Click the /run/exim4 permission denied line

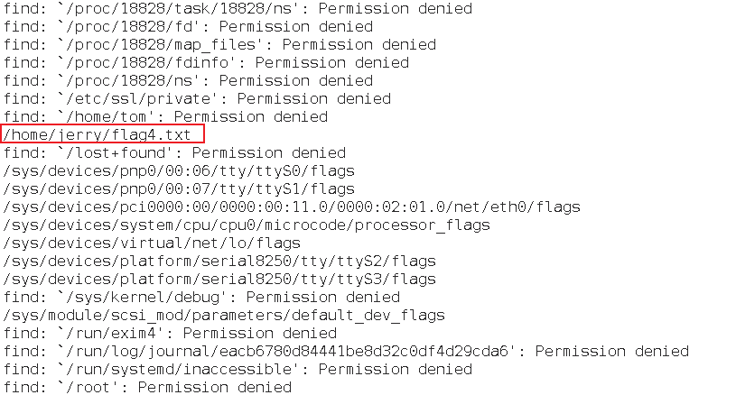(170, 333)
